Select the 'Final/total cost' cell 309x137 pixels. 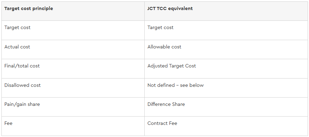point(73,68)
